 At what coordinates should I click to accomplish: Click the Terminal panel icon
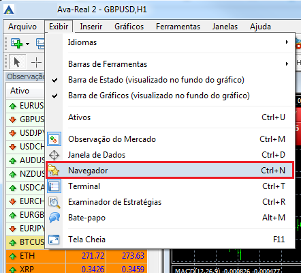(x=54, y=186)
